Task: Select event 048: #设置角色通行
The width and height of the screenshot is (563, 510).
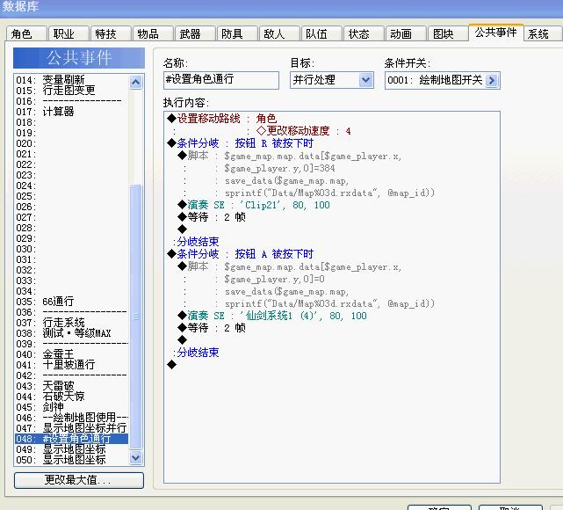Action: pyautogui.click(x=71, y=439)
